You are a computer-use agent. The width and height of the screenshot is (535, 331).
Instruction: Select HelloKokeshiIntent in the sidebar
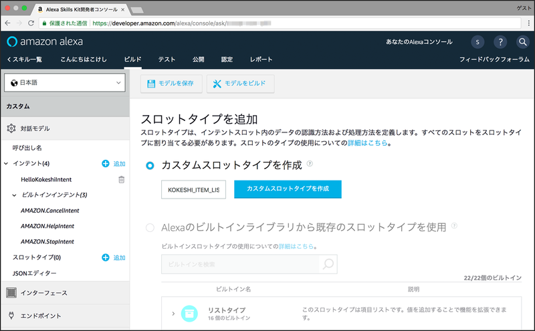[x=46, y=179]
